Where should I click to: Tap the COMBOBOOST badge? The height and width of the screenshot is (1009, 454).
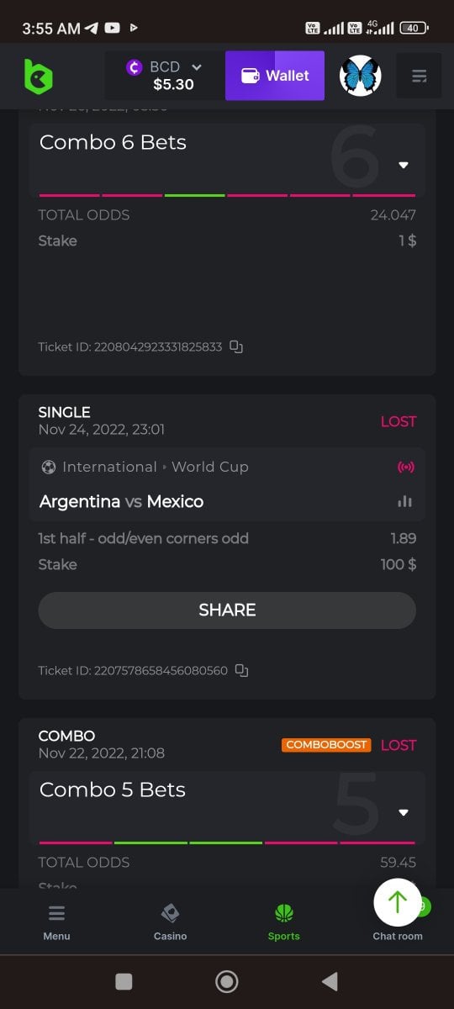(x=327, y=745)
